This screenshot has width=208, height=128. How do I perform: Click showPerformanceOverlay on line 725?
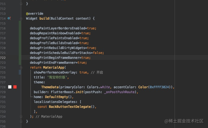pyautogui.click(x=55, y=72)
